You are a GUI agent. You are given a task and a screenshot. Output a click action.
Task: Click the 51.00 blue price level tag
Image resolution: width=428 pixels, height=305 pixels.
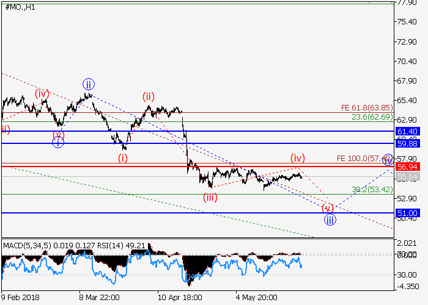point(407,213)
